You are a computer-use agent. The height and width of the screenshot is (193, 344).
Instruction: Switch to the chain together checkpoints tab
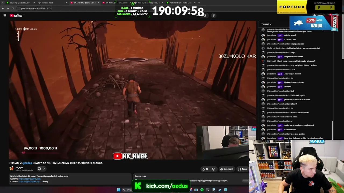coord(148,3)
